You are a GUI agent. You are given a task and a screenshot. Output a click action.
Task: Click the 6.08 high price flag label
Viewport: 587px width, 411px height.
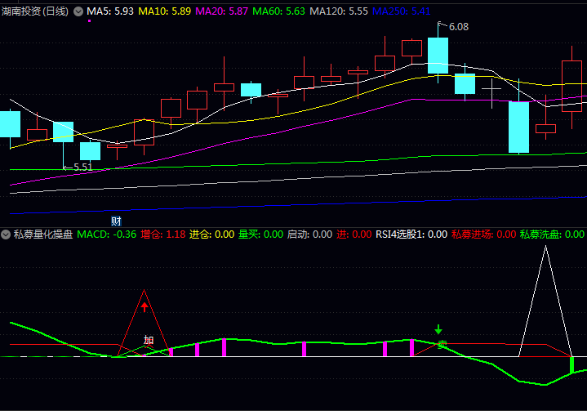(x=457, y=27)
